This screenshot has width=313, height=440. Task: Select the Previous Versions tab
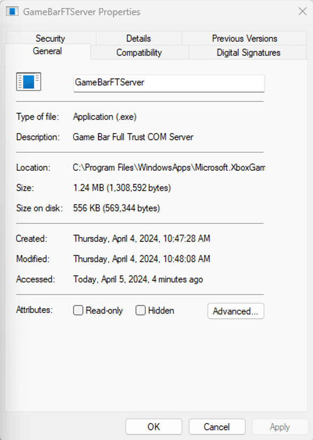(x=244, y=38)
